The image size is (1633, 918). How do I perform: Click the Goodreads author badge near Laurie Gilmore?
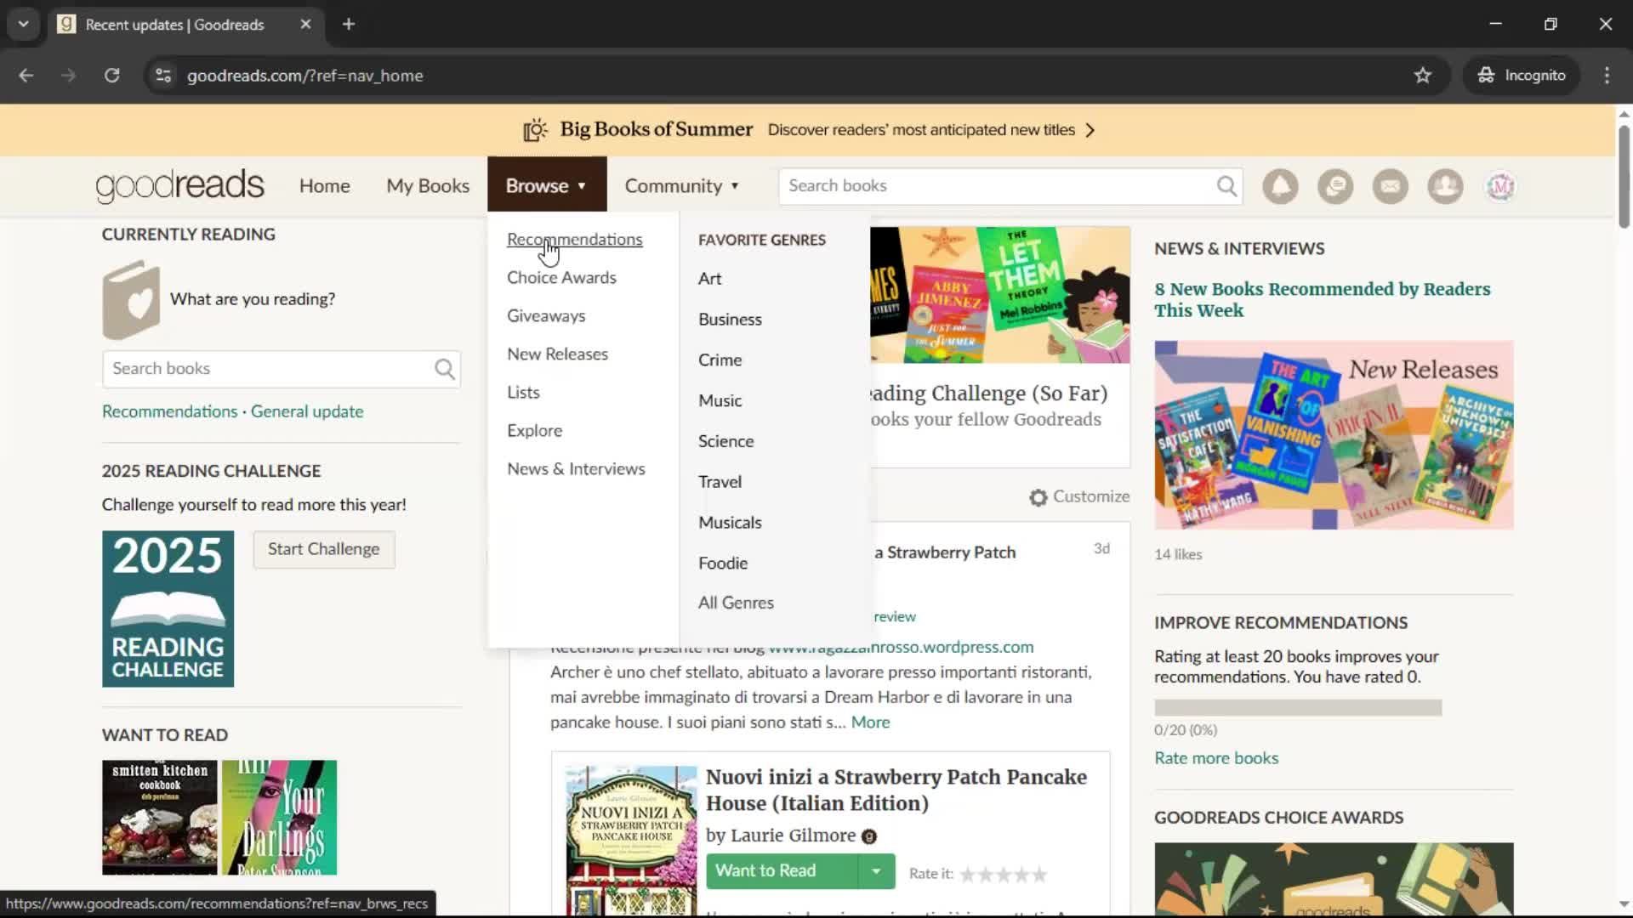click(x=869, y=837)
